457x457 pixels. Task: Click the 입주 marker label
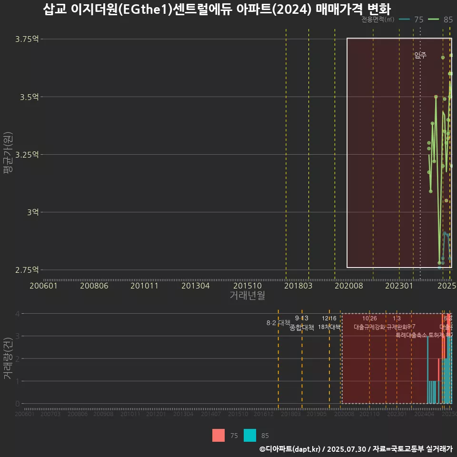click(x=420, y=55)
